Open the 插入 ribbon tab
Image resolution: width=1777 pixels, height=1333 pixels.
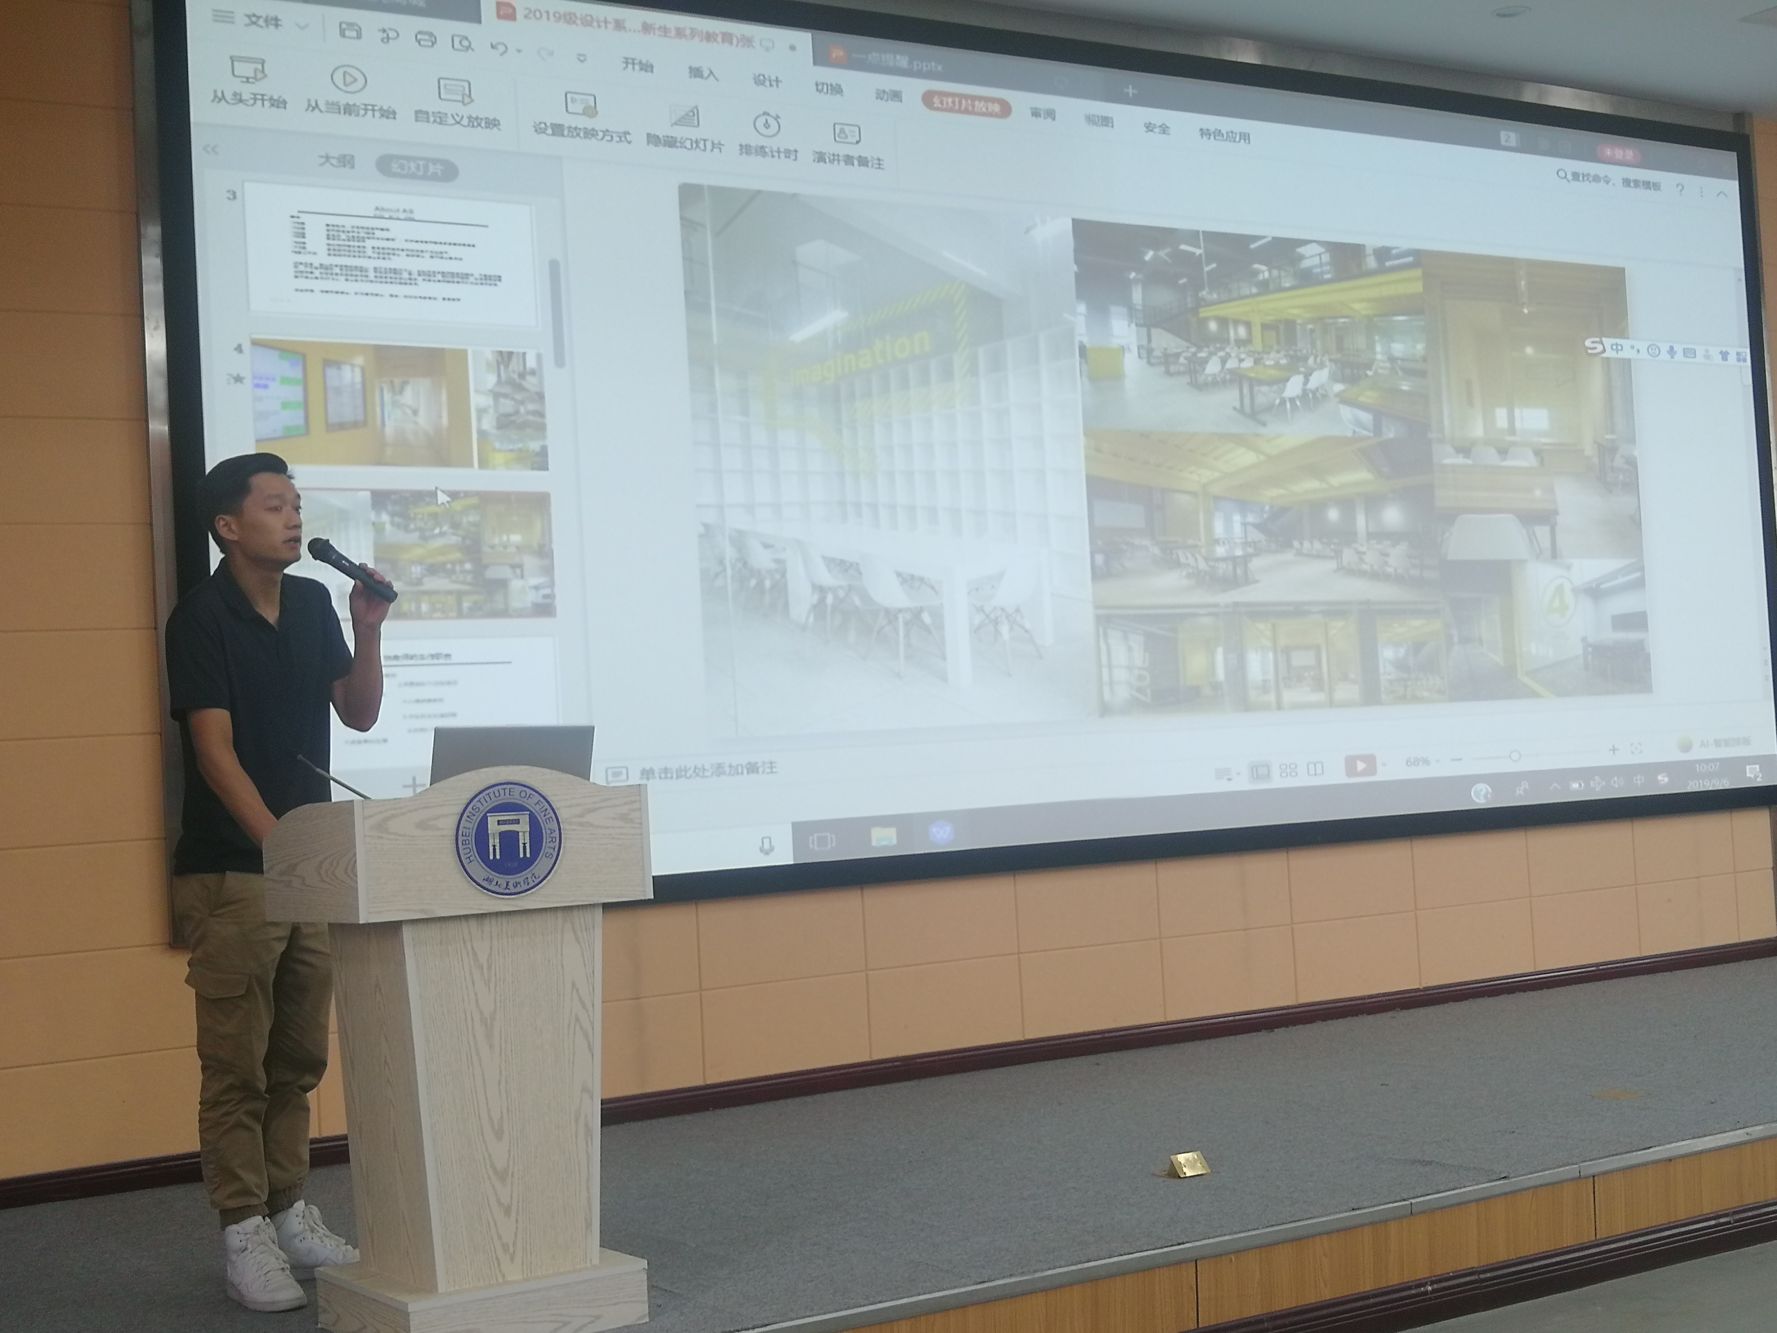(x=702, y=73)
